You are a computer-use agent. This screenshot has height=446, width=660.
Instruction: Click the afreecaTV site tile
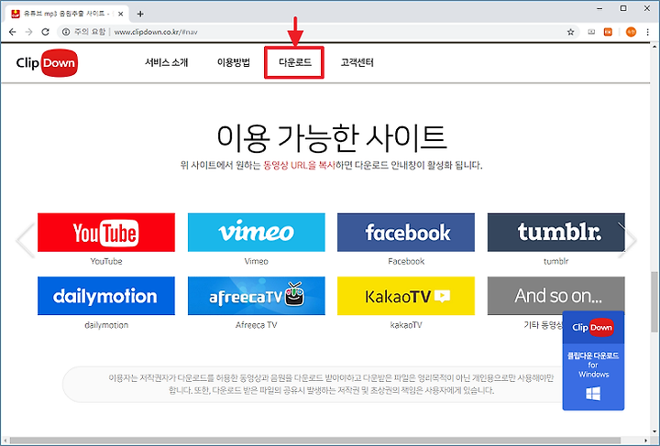tap(257, 296)
